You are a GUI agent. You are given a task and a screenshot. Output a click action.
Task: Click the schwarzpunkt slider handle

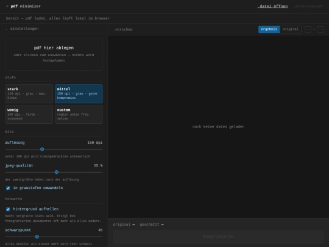click(x=37, y=237)
